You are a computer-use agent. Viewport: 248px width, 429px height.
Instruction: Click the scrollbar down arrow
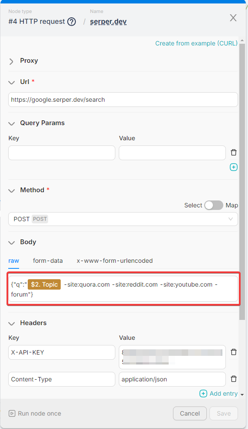242,395
